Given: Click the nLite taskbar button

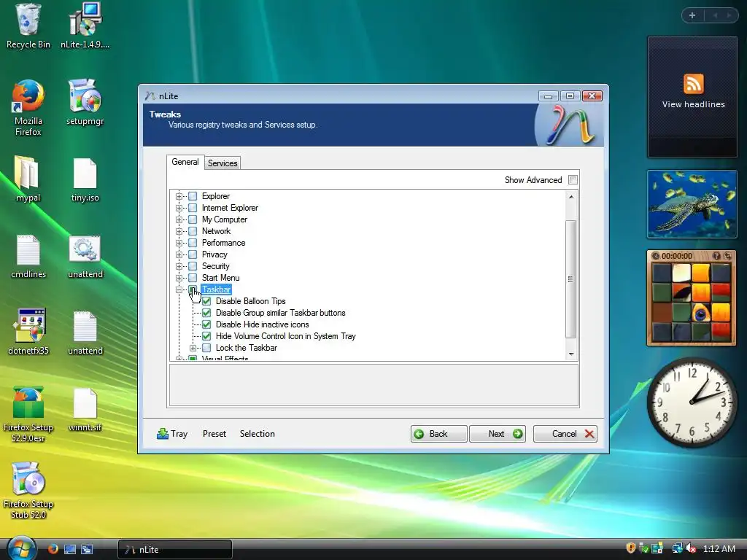Looking at the screenshot, I should (175, 549).
